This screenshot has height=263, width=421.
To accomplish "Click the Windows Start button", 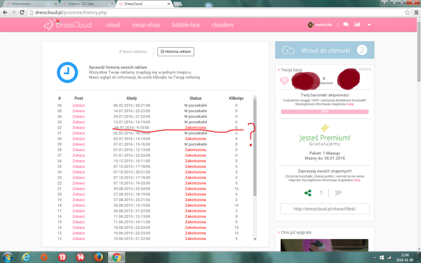I will coord(8,257).
